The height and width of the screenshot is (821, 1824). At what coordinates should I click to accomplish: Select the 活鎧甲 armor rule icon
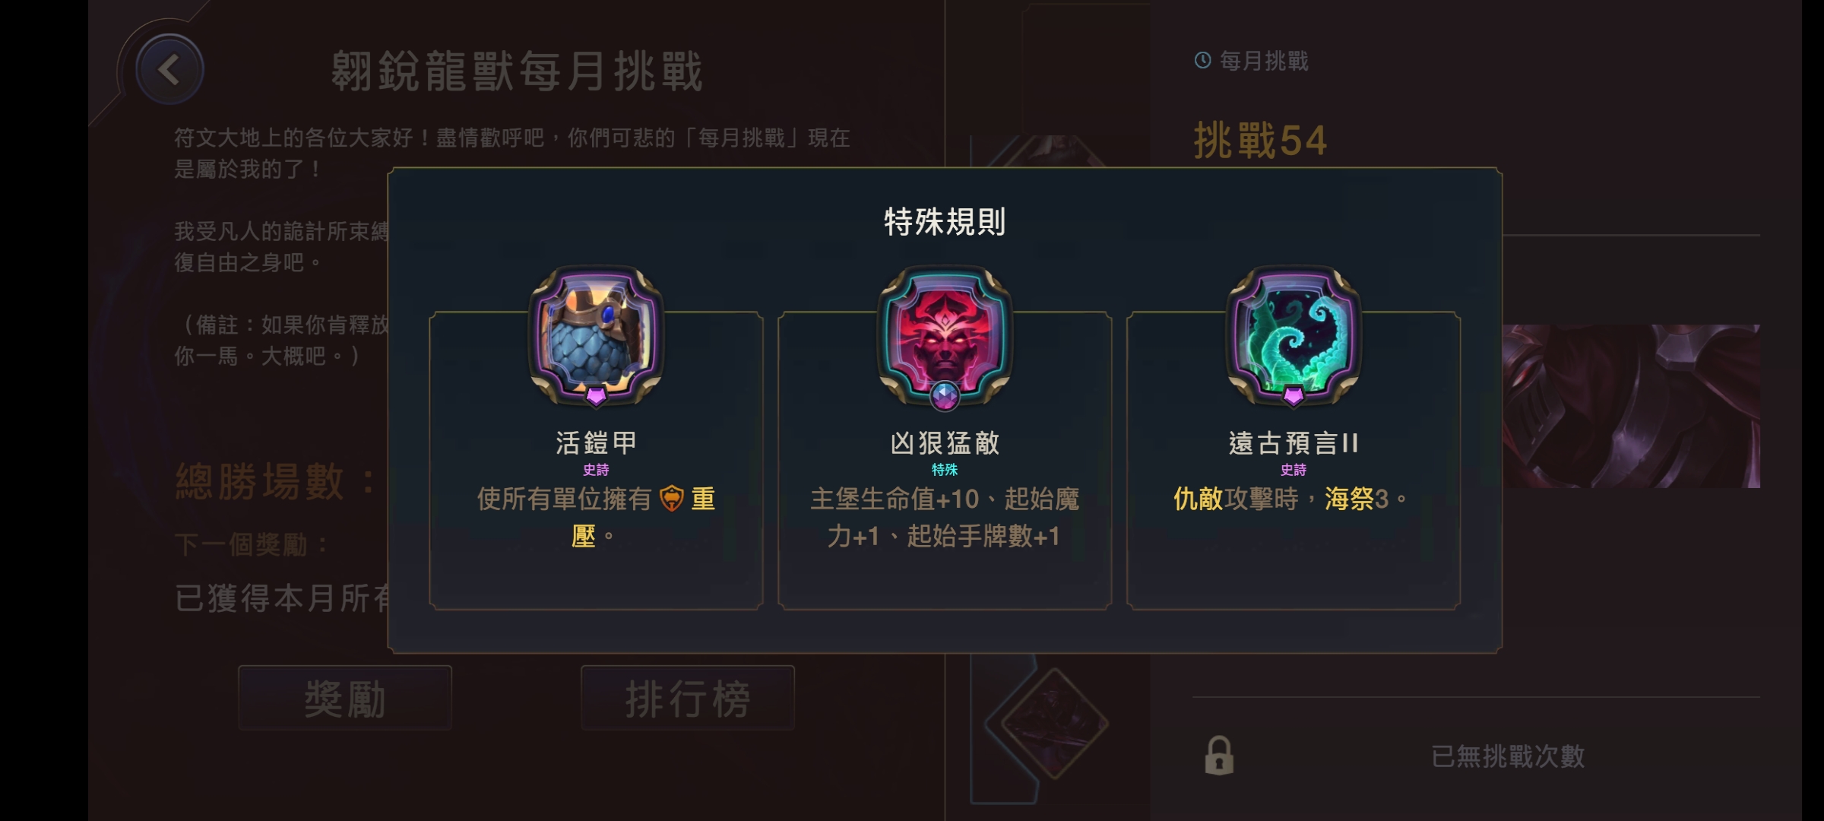pyautogui.click(x=596, y=333)
